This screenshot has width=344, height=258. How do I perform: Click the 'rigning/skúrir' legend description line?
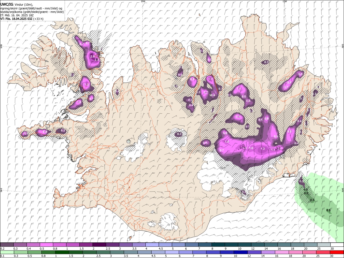click(x=31, y=8)
